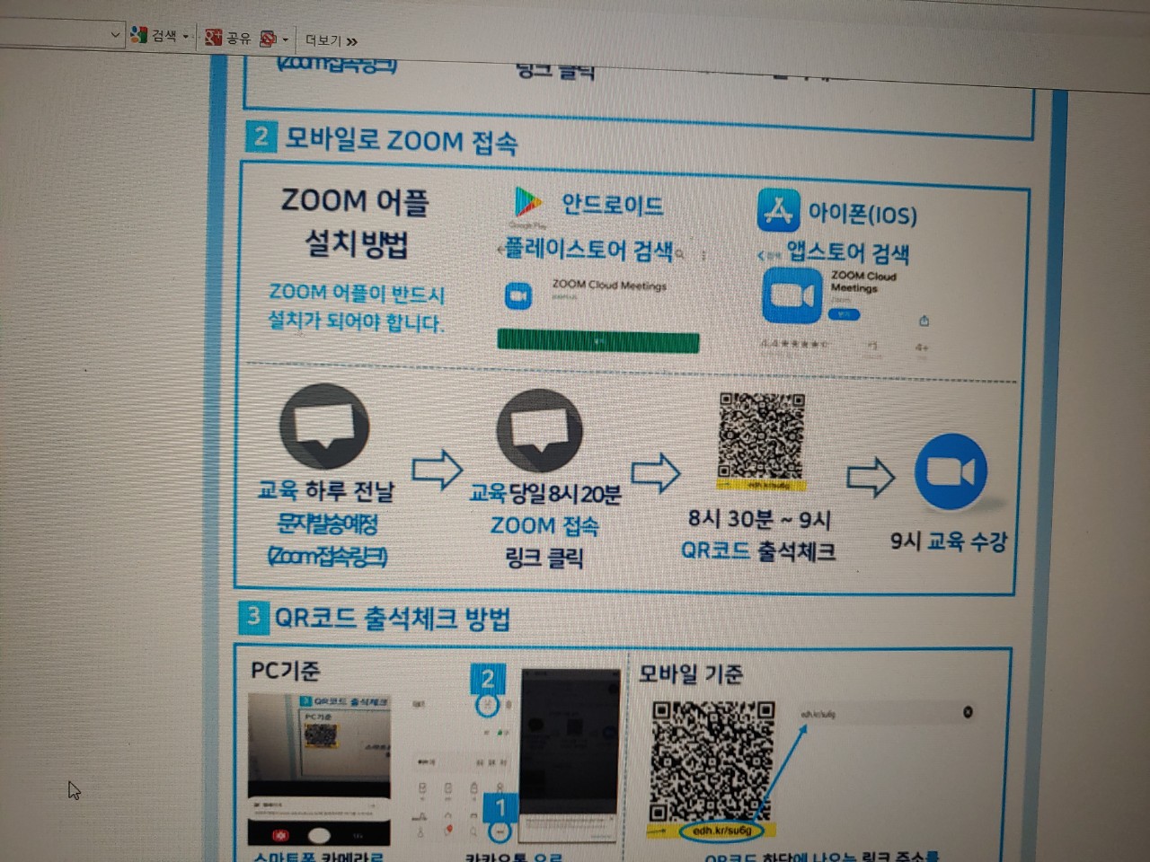Click the blue get button beside iOS Zoom icon

[845, 315]
